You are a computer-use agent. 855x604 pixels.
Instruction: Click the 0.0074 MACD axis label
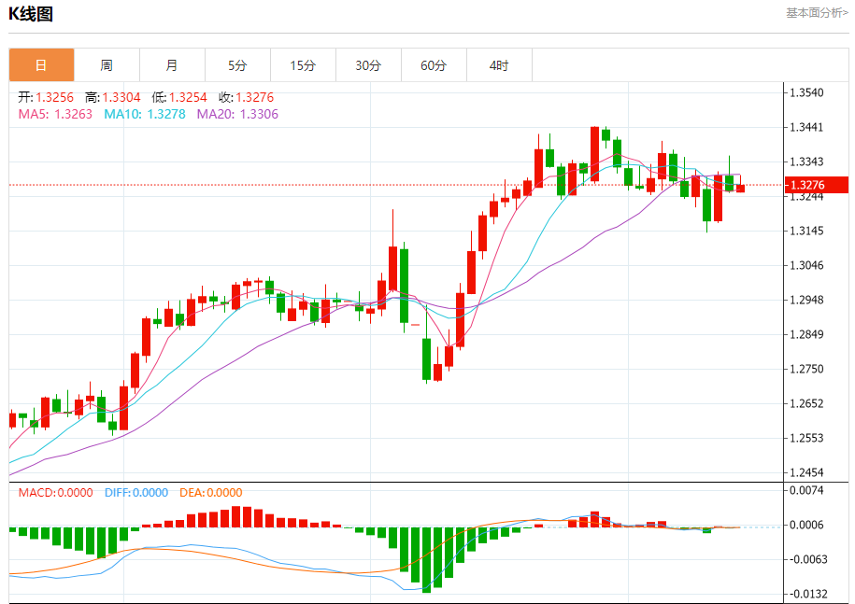click(x=806, y=490)
